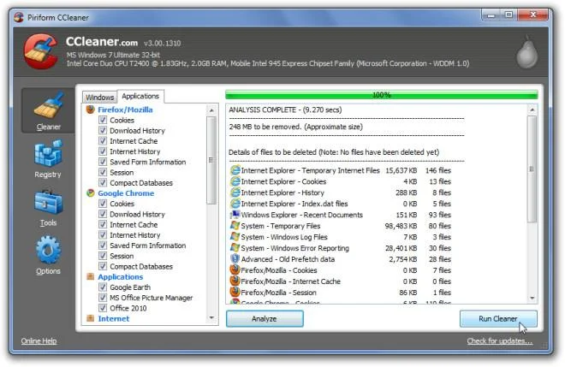Click the Piriform pear logo
The image size is (565, 367).
click(x=526, y=52)
